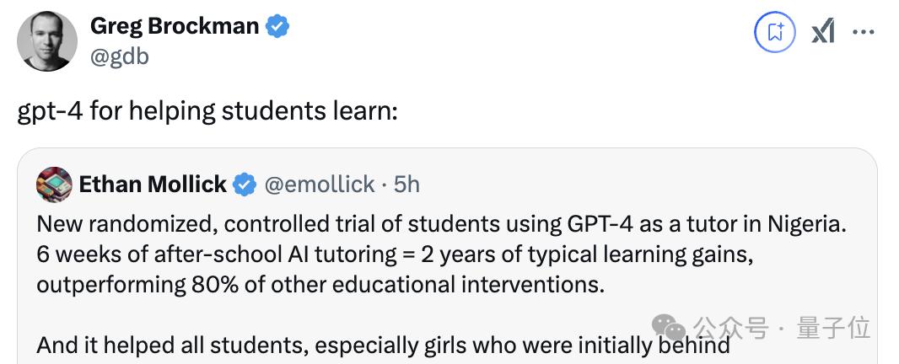Open the three-dot more options menu
The width and height of the screenshot is (899, 364).
(x=864, y=32)
